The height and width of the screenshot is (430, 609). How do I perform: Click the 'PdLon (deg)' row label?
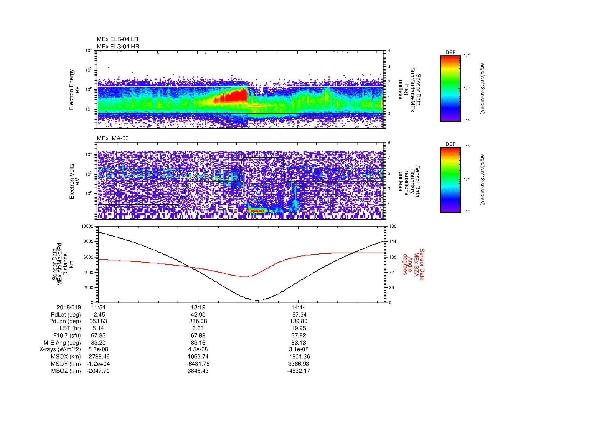[65, 321]
